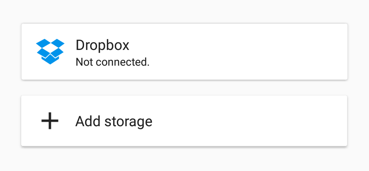Screen dimensions: 369x171
Task: Connect Dropbox via its open-box logo
Action: (x=50, y=51)
